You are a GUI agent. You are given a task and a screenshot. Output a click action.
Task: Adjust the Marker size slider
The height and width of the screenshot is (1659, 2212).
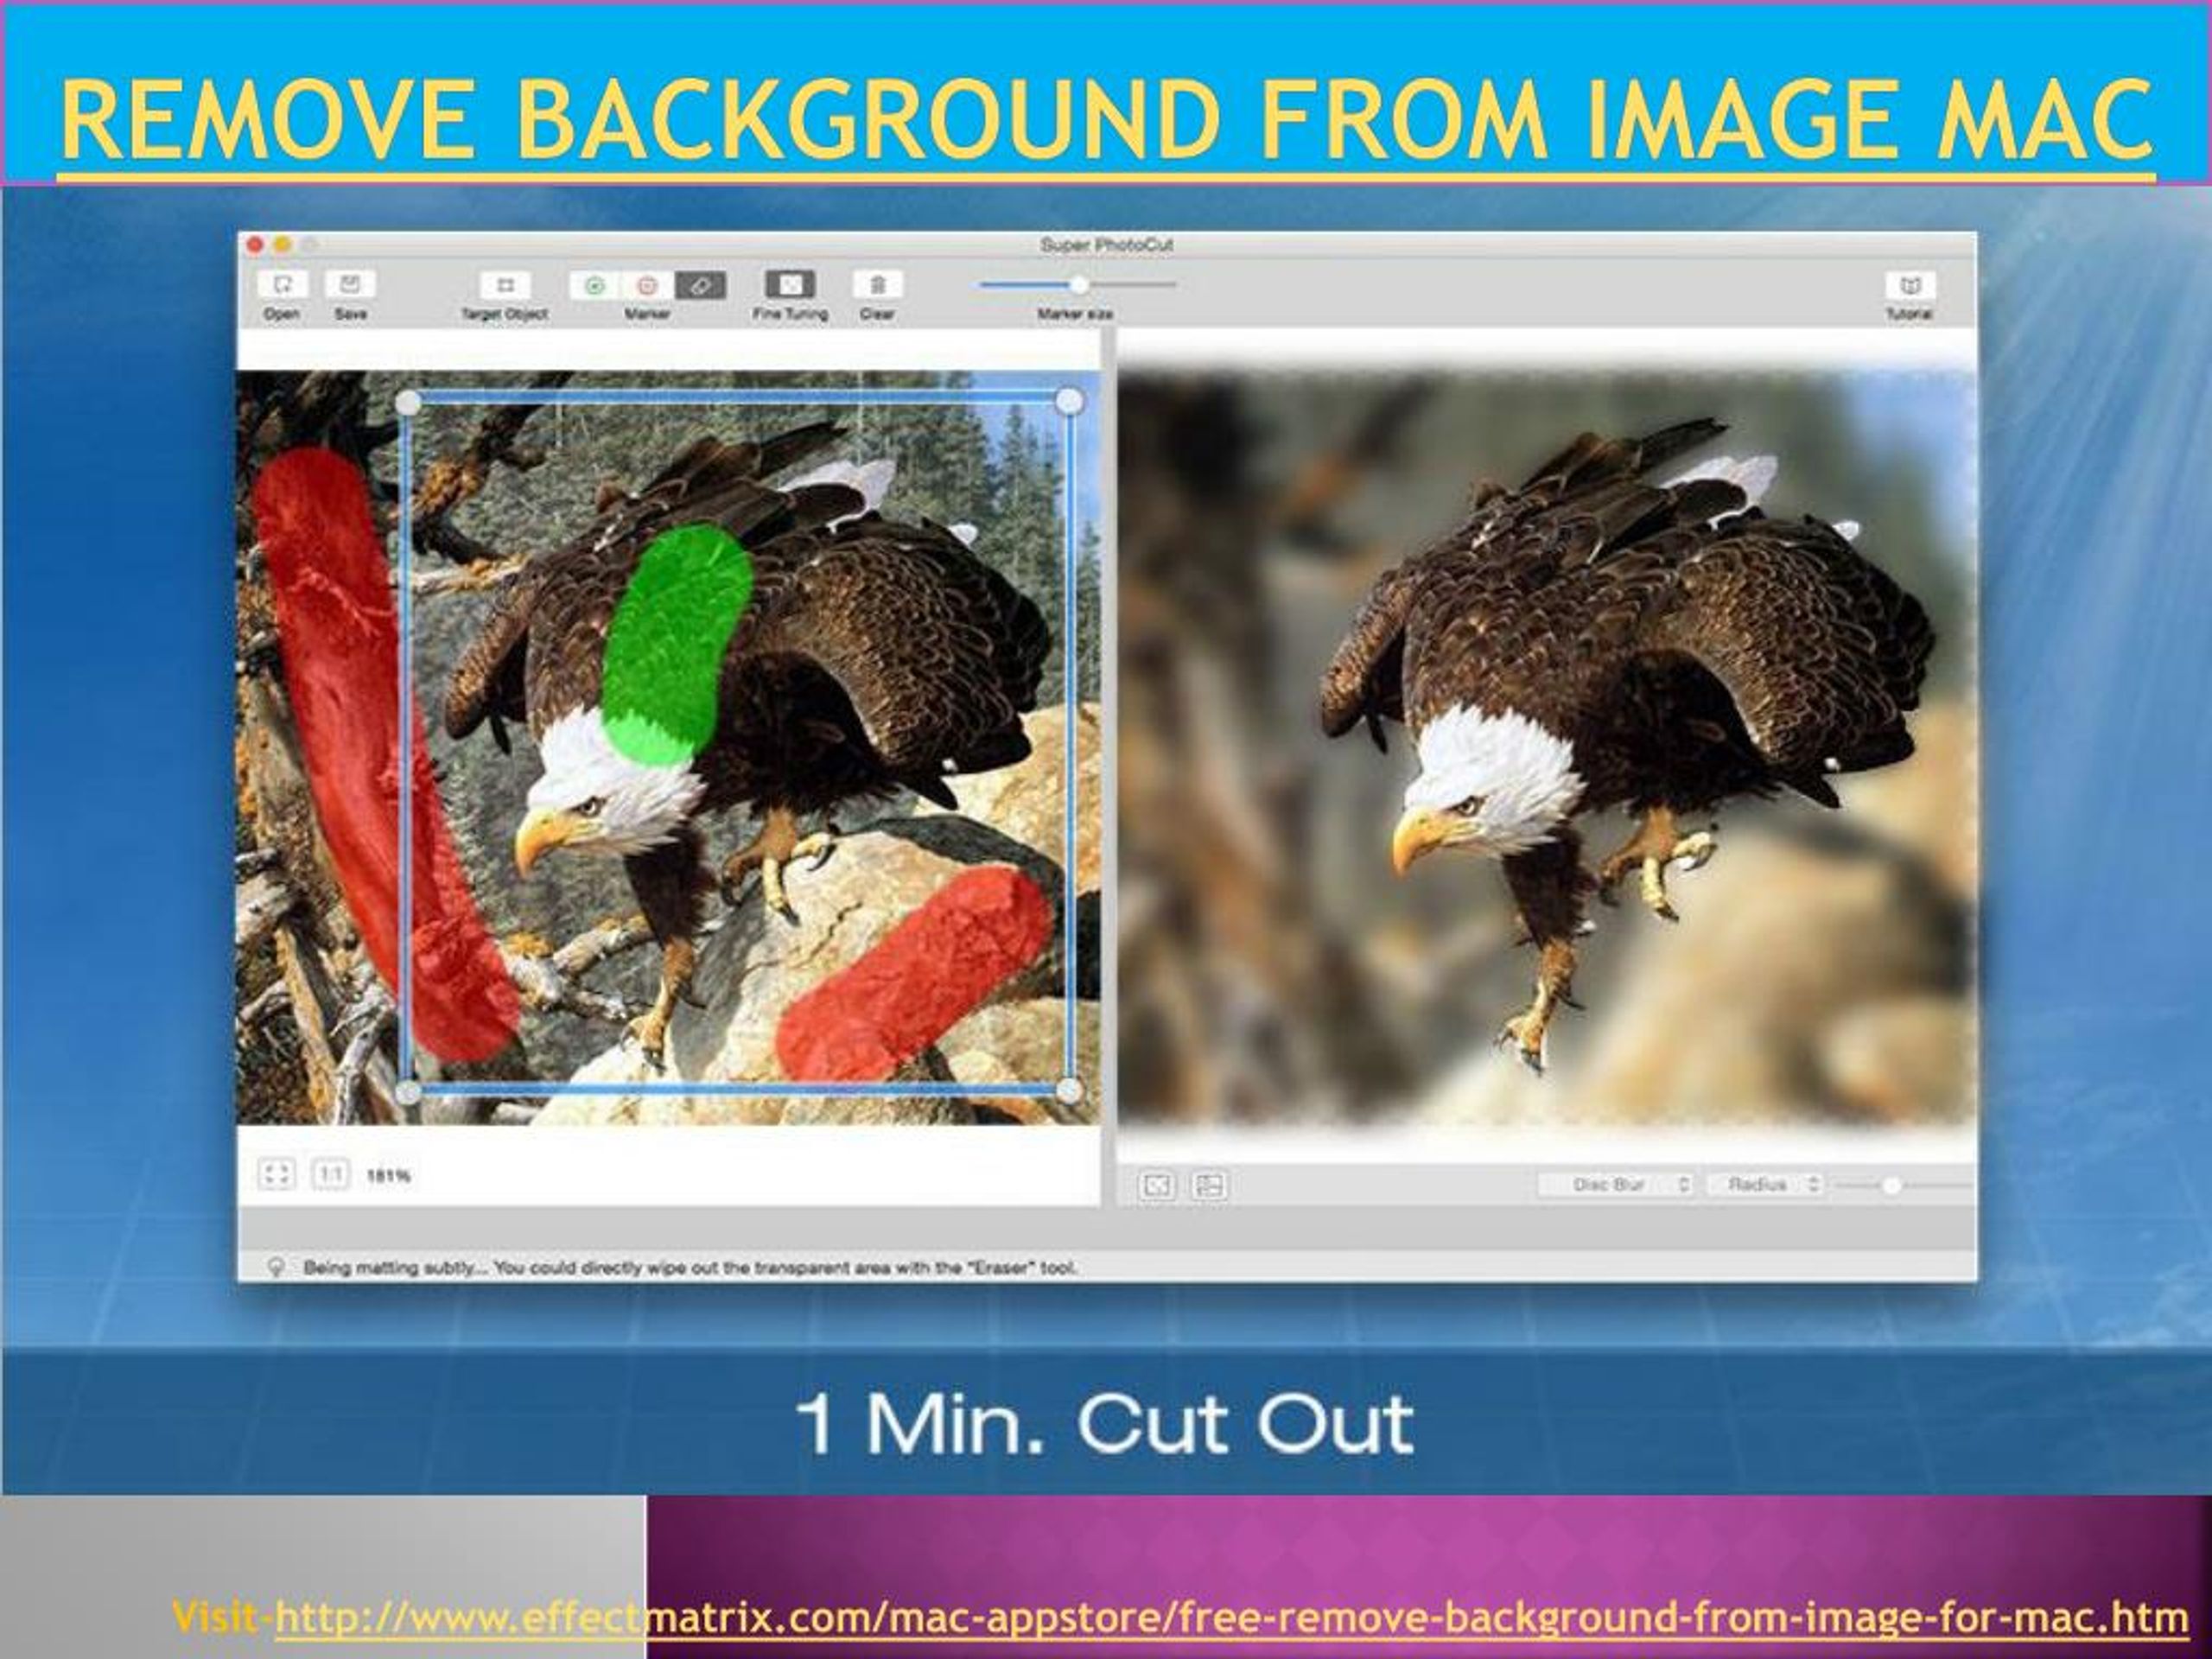[1078, 285]
